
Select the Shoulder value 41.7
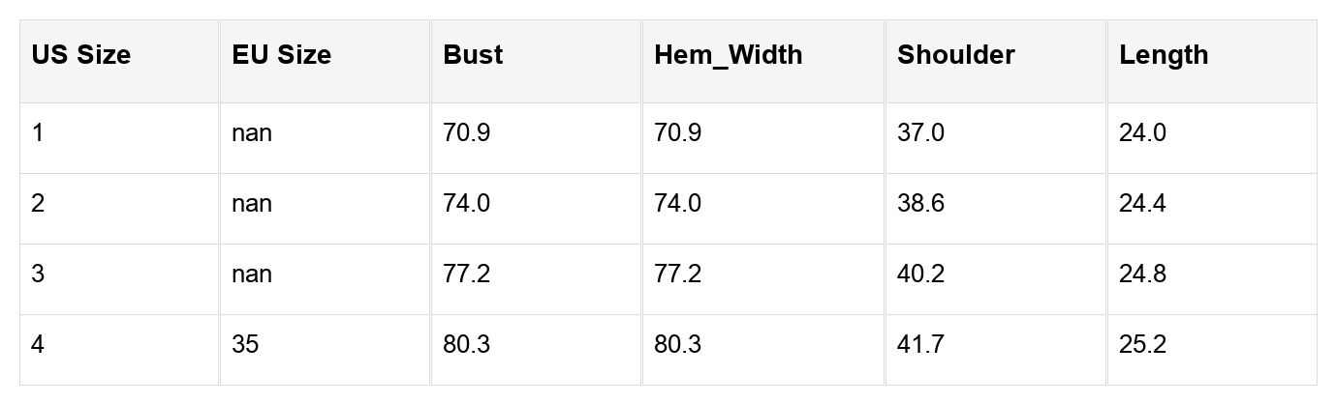(x=920, y=344)
